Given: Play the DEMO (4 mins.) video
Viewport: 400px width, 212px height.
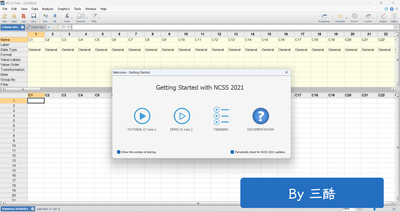Looking at the screenshot, I should (182, 116).
